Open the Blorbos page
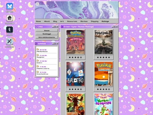Viewport: 153px width, 115px height. point(84,21)
